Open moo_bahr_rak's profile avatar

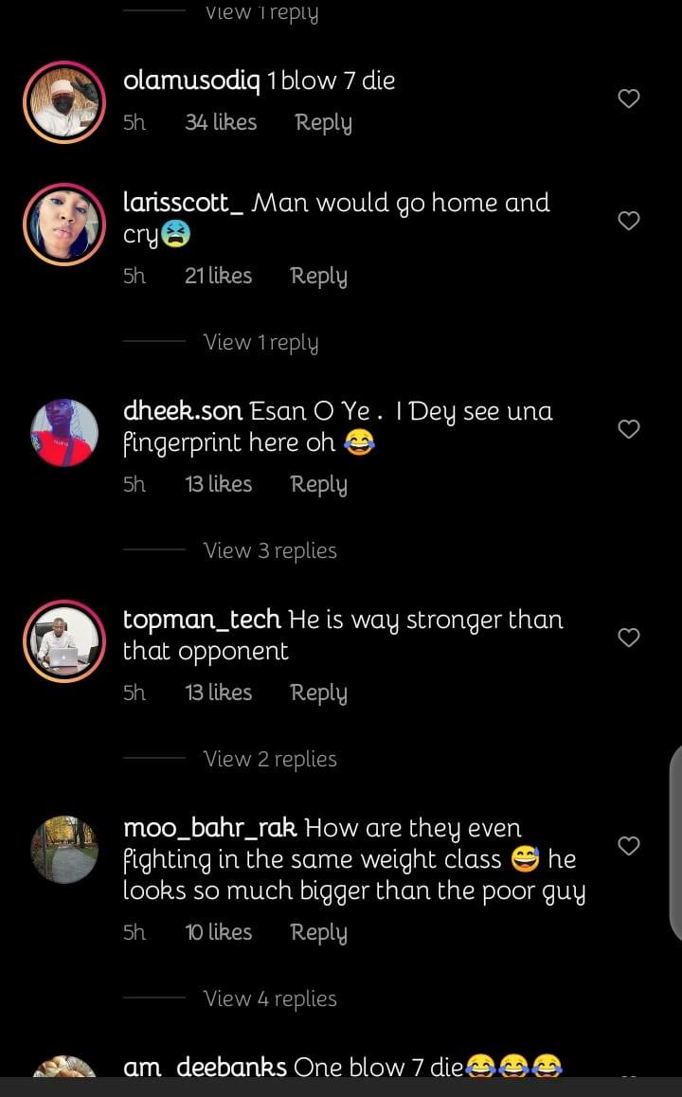point(64,849)
